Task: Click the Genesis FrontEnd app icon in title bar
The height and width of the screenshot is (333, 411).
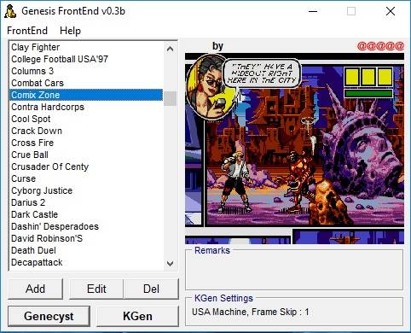Action: 10,12
